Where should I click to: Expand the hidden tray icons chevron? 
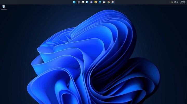[170, 2]
